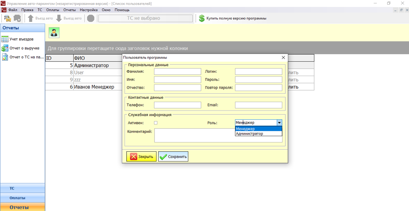Click the small app icon beside Файл
Image resolution: width=409 pixels, height=211 pixels.
point(4,10)
